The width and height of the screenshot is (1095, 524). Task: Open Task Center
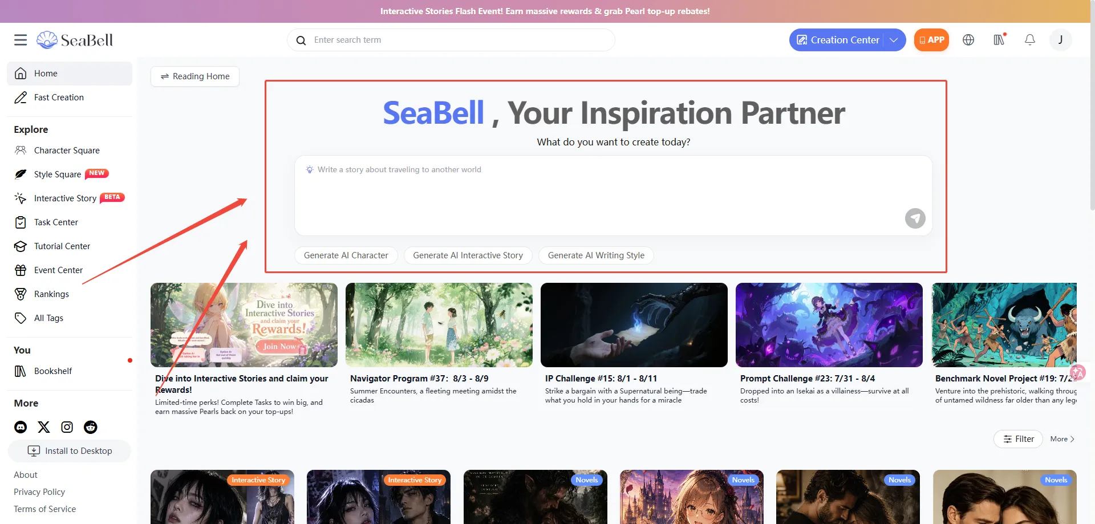click(x=70, y=222)
